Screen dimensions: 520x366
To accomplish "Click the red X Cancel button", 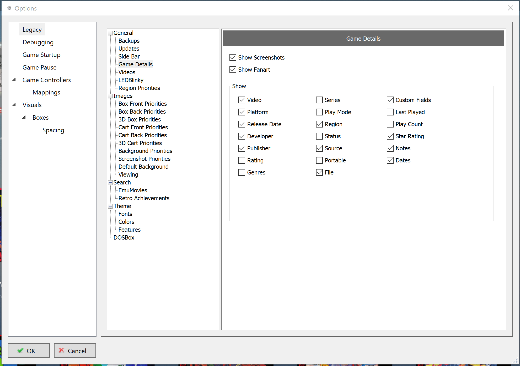I will click(x=75, y=351).
